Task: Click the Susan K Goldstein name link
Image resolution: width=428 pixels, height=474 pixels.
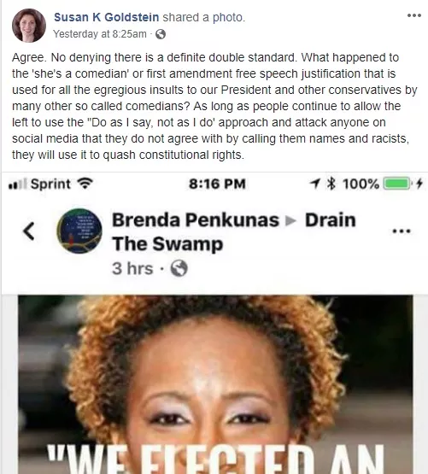Action: pos(106,17)
